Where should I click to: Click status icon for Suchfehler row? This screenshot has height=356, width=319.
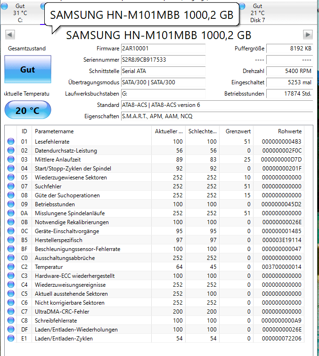[11, 186]
